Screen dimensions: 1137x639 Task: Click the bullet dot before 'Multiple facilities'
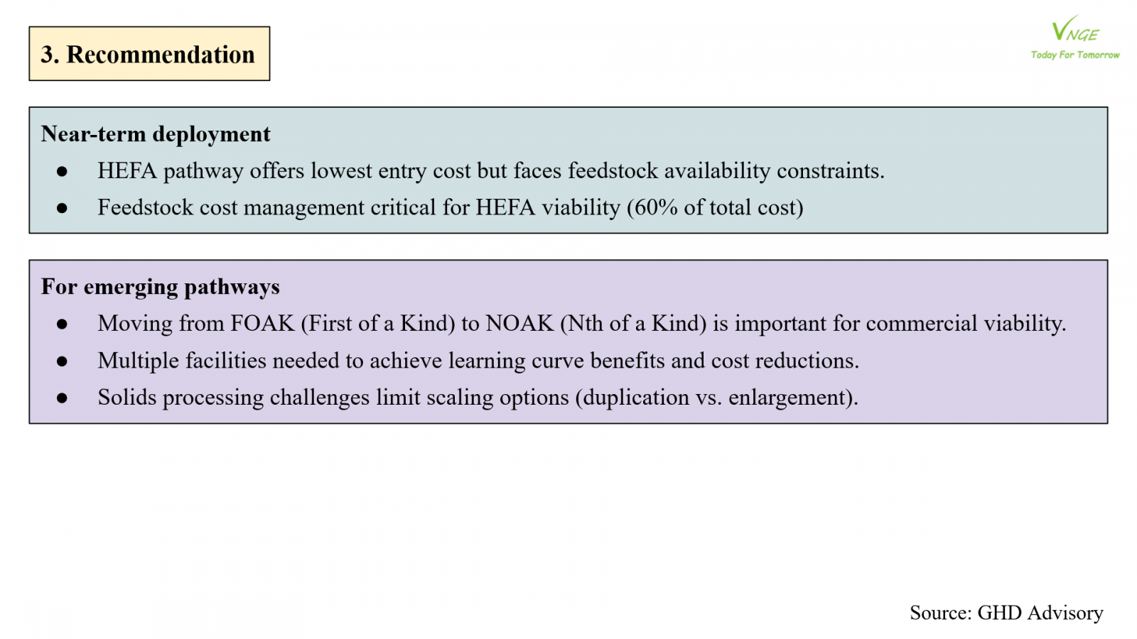coord(63,361)
